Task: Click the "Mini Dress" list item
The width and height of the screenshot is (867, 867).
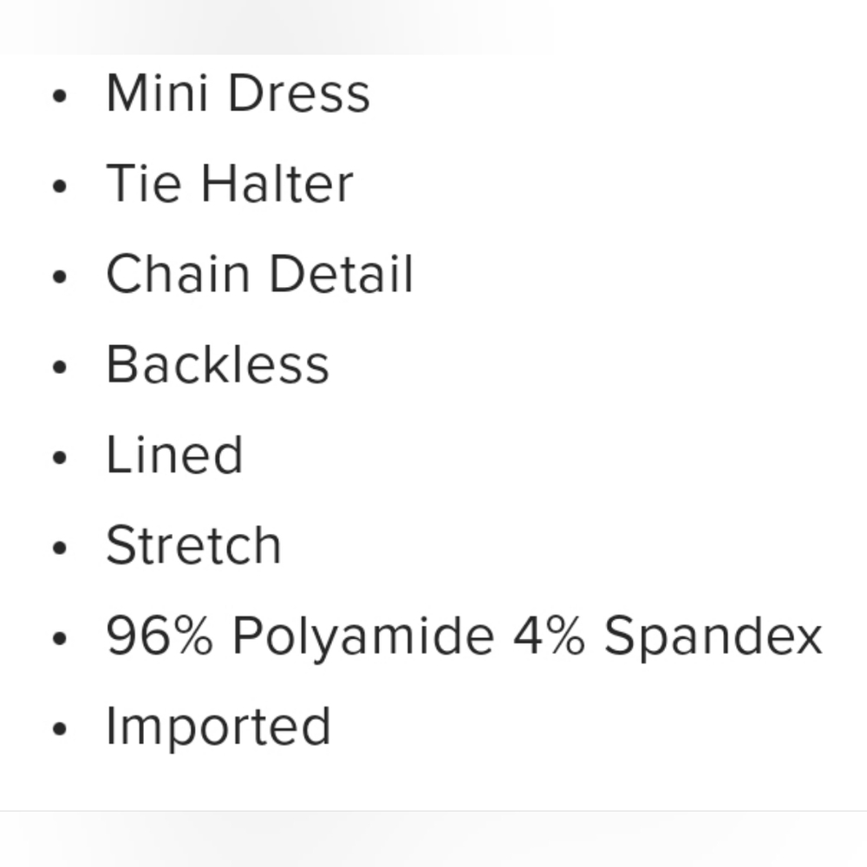Action: (x=238, y=94)
